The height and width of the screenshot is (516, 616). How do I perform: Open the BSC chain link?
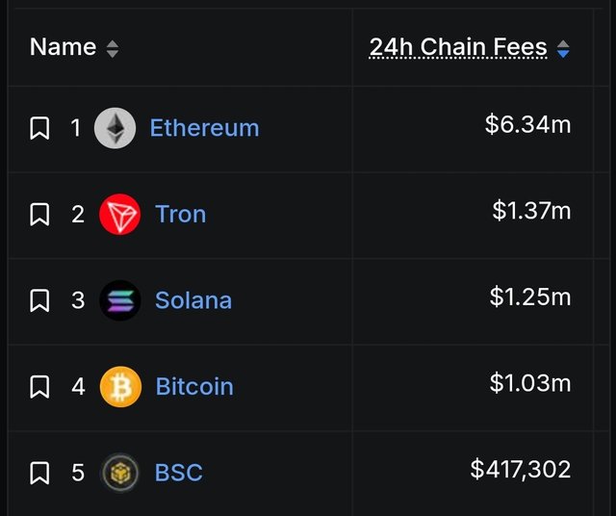(179, 473)
